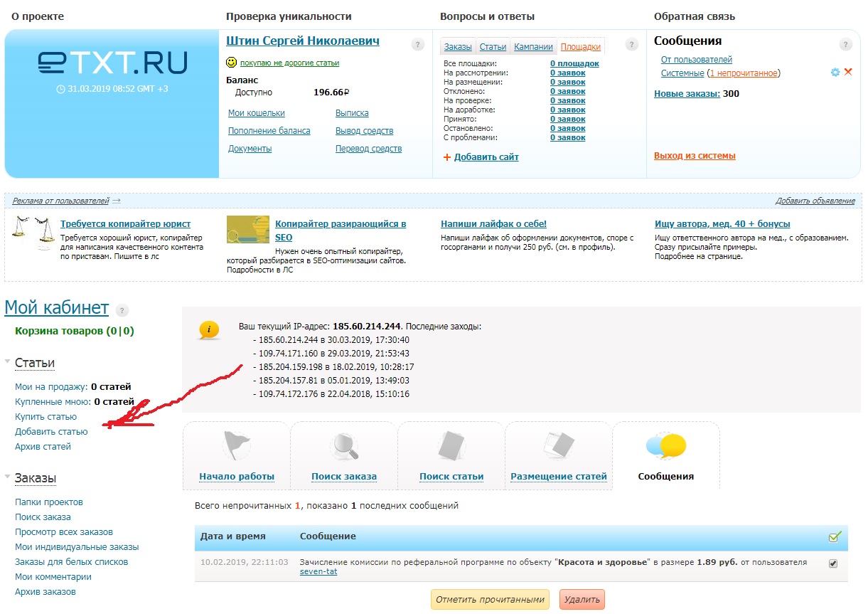Click the flag icon above Начало работы
Screen dimensions: 868x614
click(236, 445)
